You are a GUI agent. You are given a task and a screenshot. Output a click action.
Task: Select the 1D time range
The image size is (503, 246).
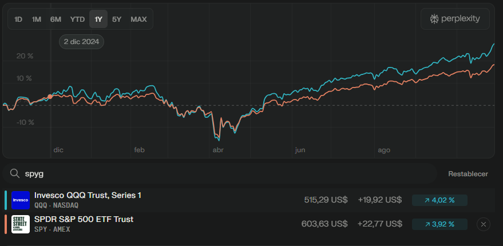coord(18,19)
